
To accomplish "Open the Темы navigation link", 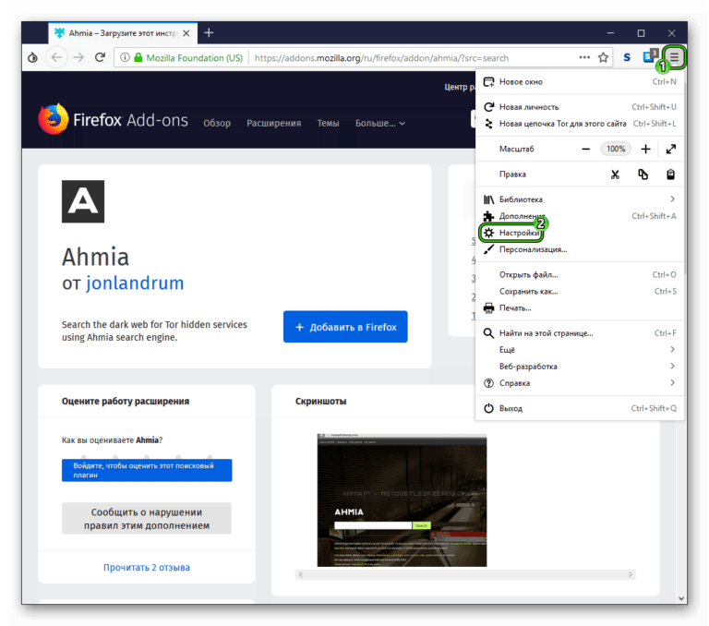I will pyautogui.click(x=328, y=123).
